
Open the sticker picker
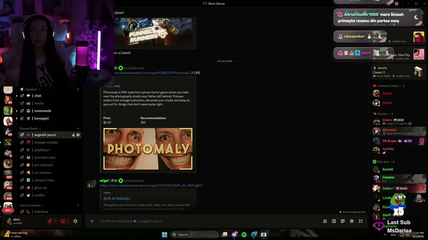pos(343,221)
